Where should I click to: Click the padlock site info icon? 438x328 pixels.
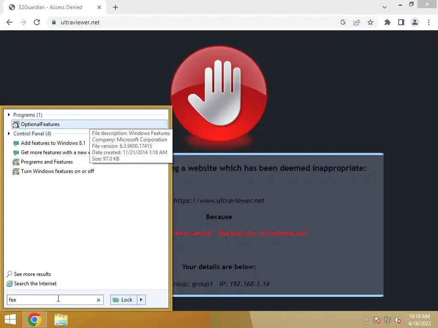pyautogui.click(x=54, y=22)
